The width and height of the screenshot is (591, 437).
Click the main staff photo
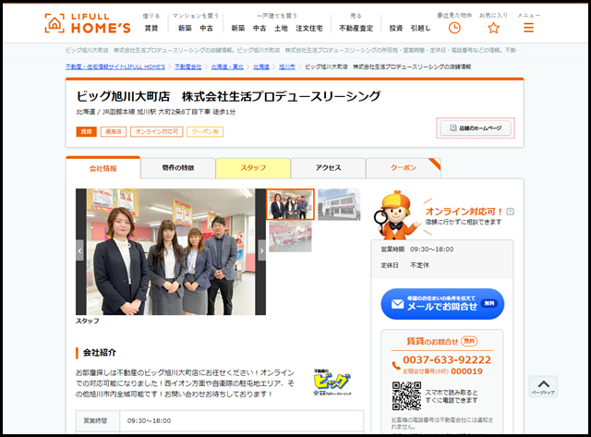click(171, 251)
